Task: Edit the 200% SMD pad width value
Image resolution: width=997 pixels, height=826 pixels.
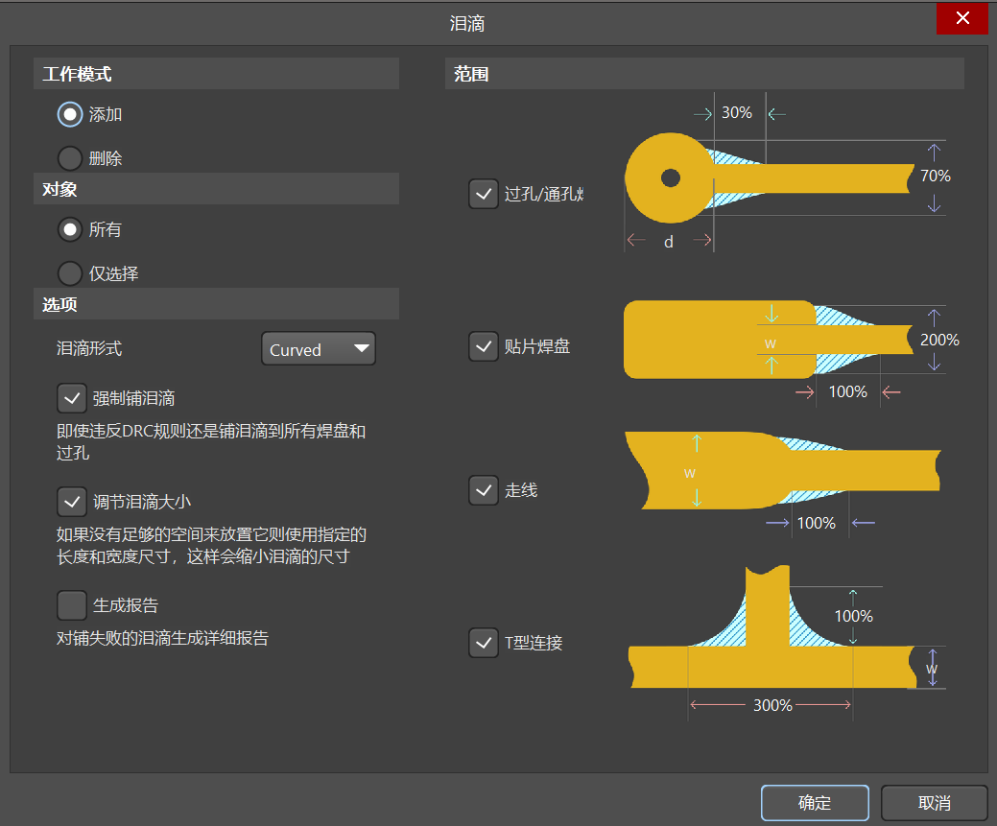Action: click(939, 340)
